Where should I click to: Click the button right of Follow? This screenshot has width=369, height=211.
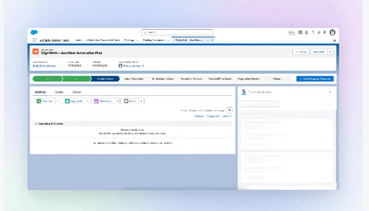click(x=319, y=52)
